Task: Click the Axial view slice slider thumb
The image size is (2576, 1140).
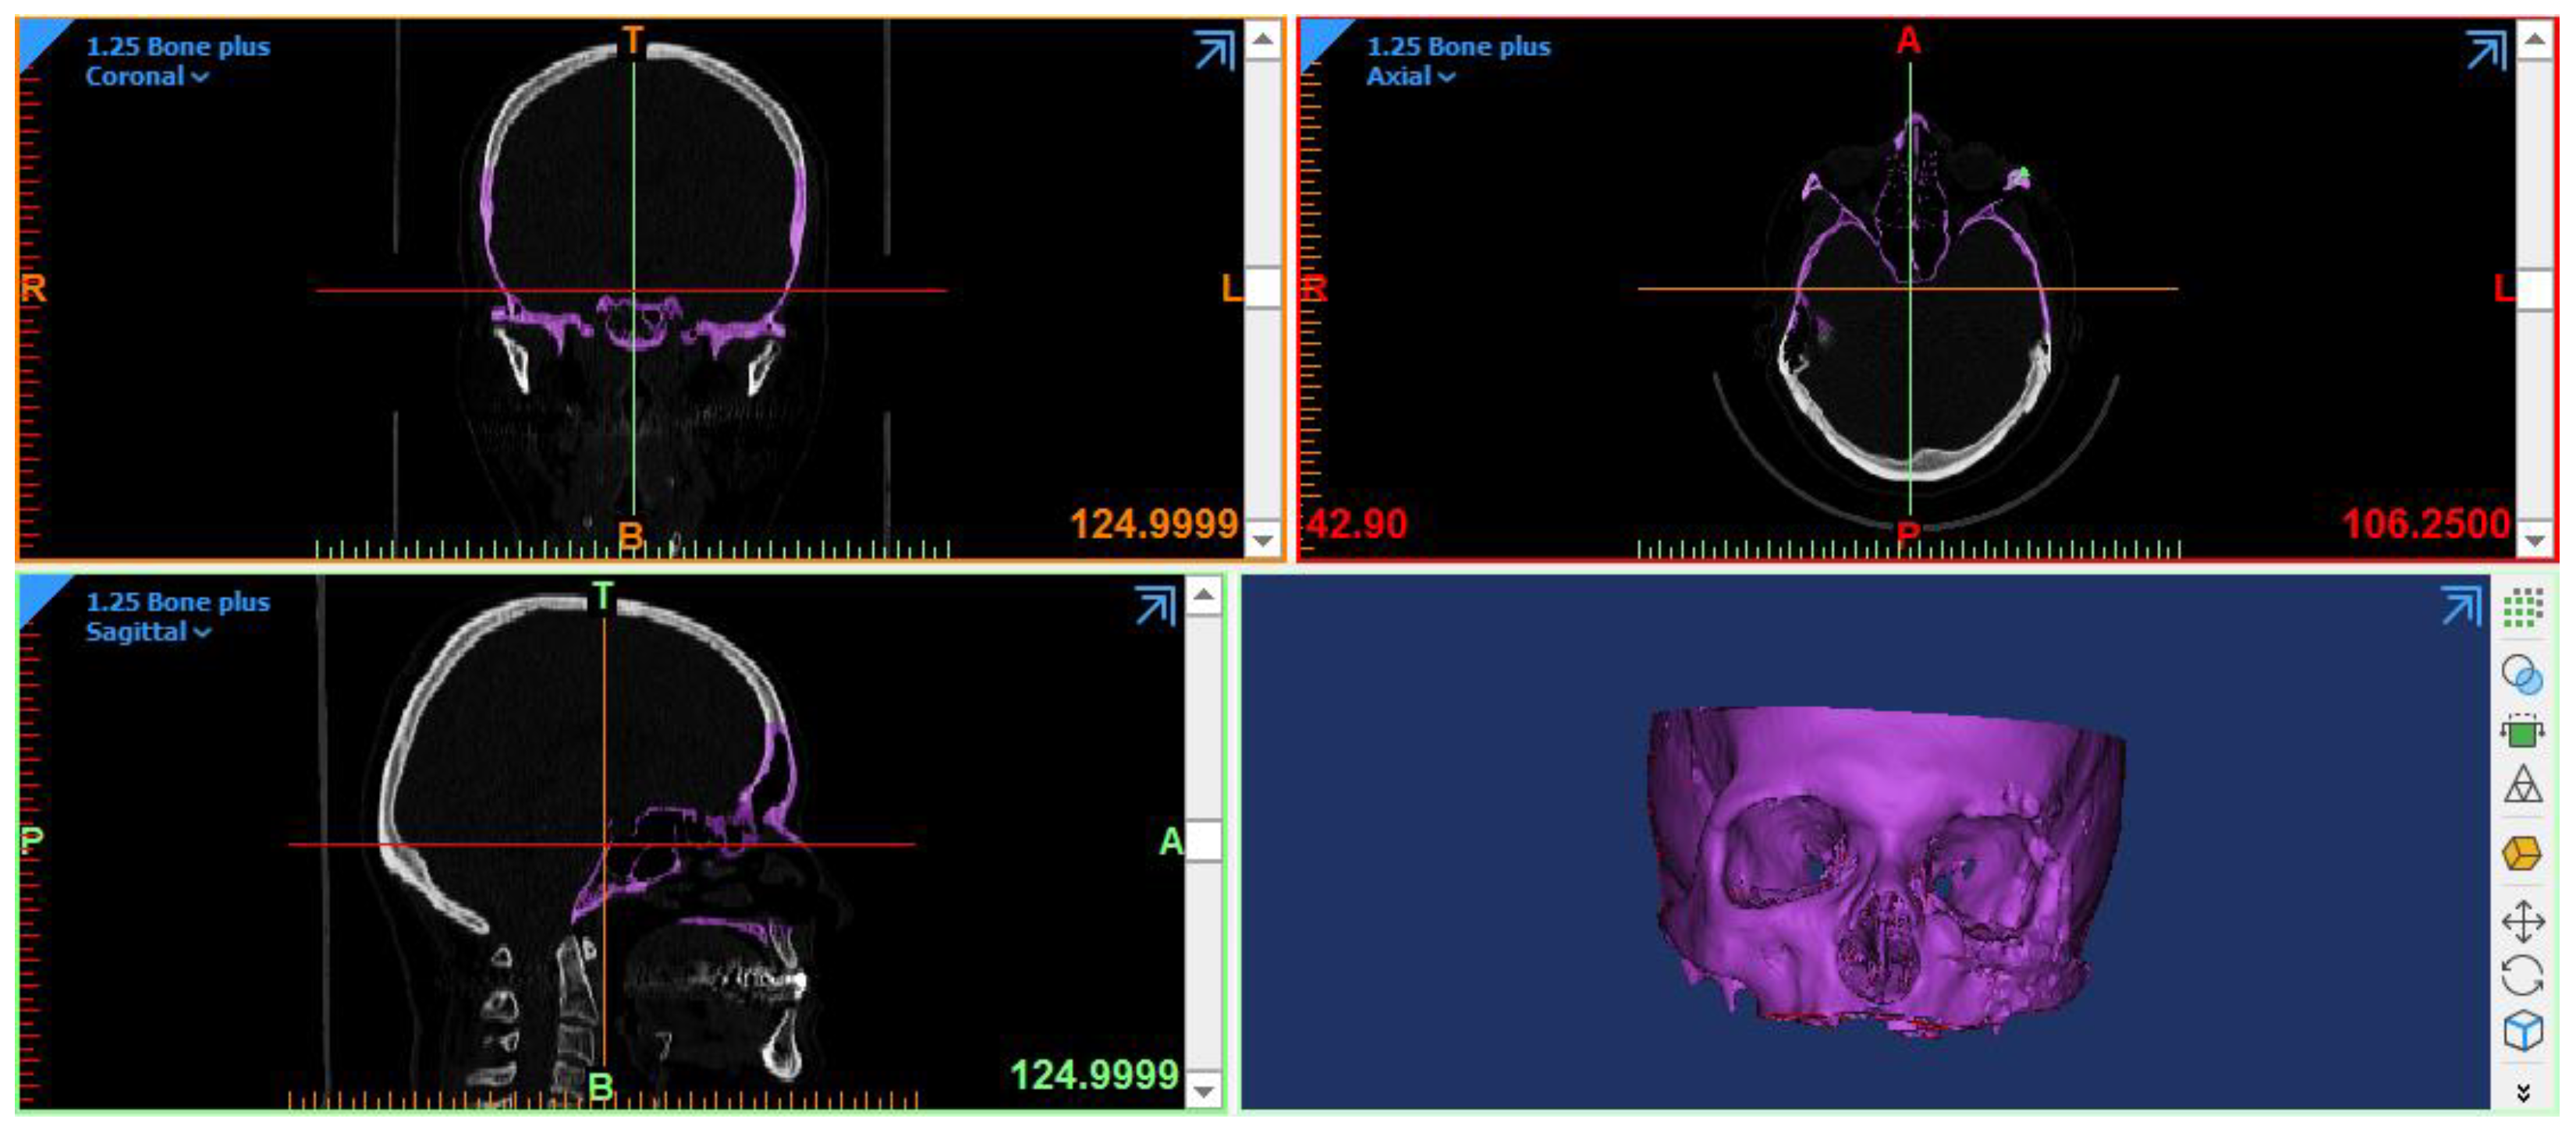Action: click(2534, 290)
